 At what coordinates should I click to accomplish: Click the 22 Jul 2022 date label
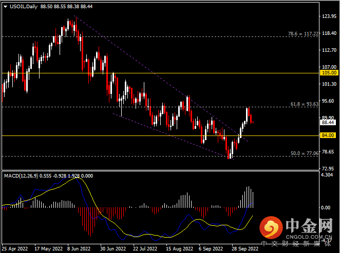[x=145, y=249]
